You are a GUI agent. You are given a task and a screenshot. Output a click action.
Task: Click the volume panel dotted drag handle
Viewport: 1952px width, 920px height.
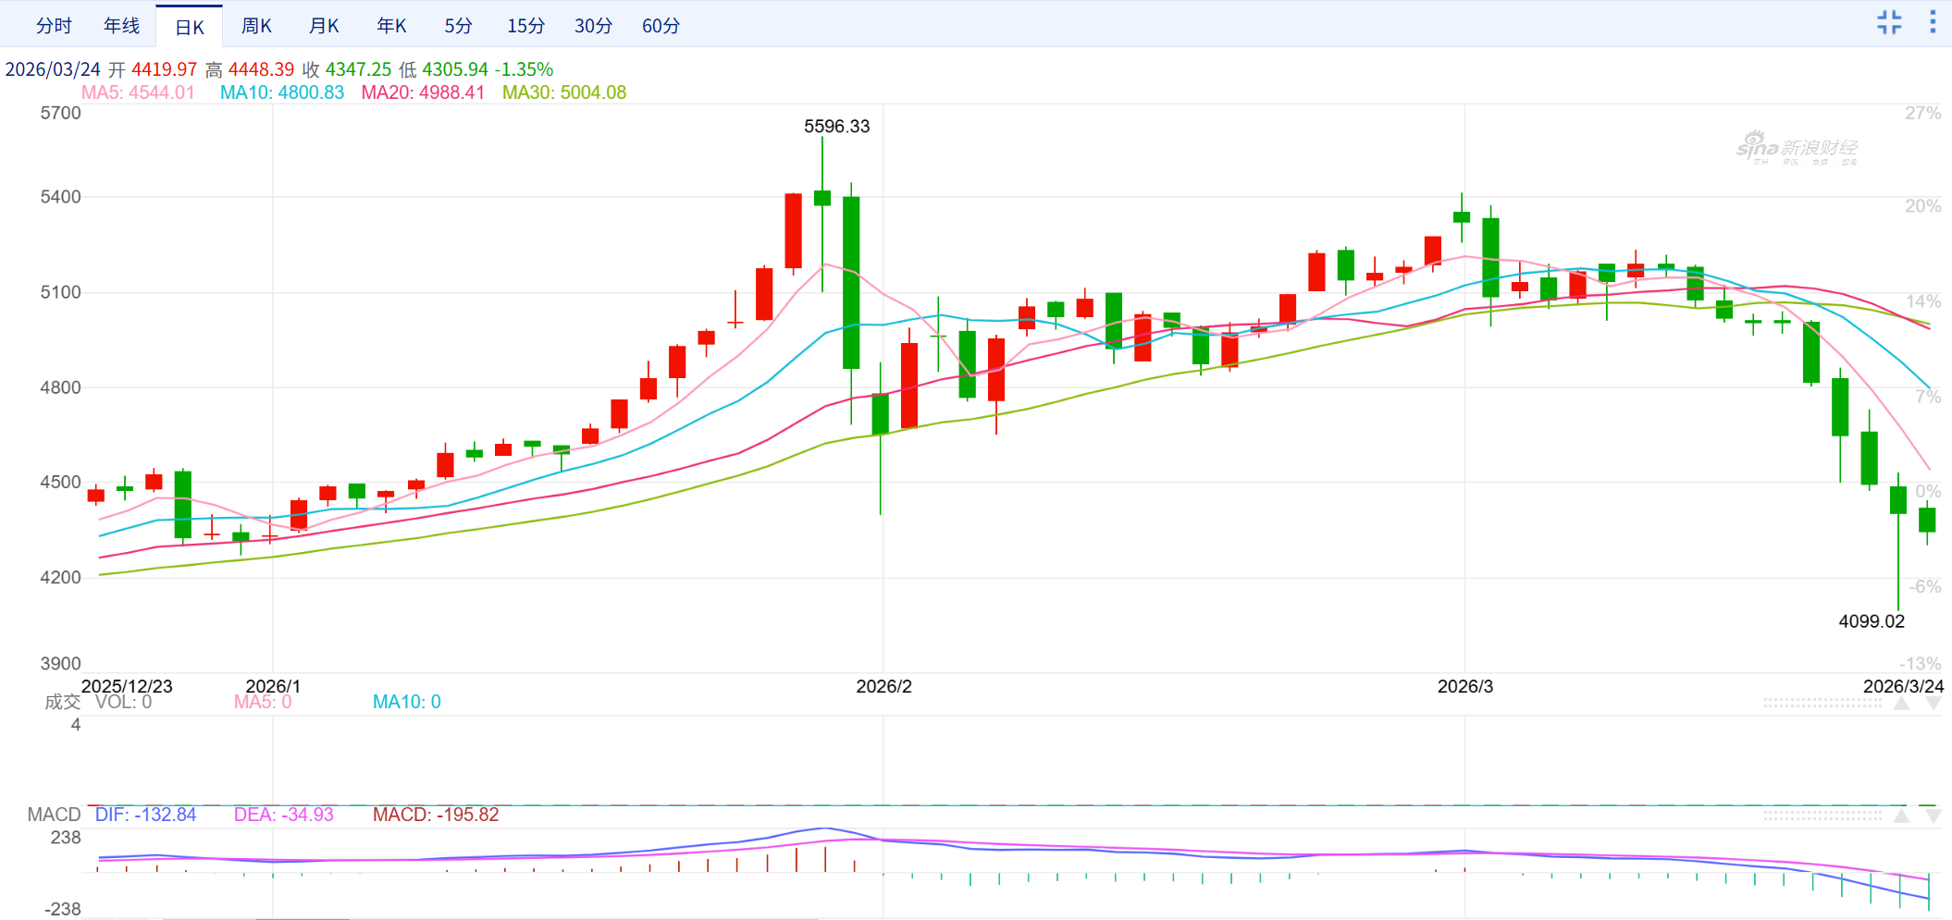(1822, 704)
